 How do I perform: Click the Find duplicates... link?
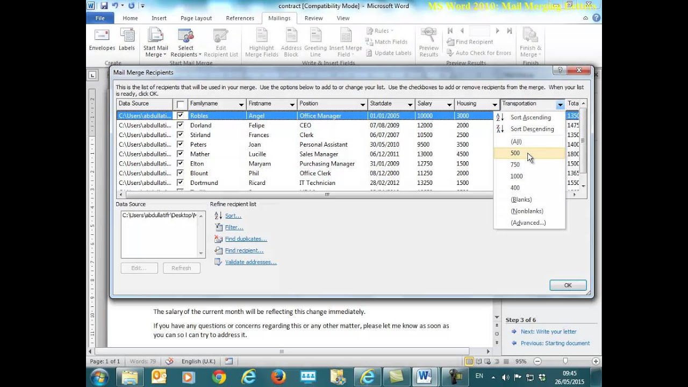pos(246,239)
